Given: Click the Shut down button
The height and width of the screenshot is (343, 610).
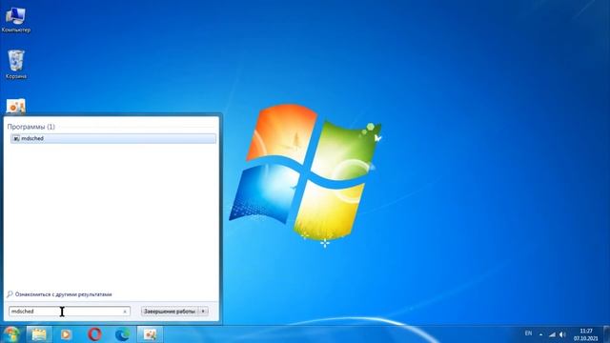Looking at the screenshot, I should point(170,312).
